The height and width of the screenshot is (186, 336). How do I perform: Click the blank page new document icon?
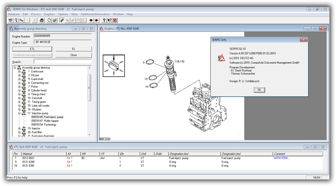click(x=49, y=20)
